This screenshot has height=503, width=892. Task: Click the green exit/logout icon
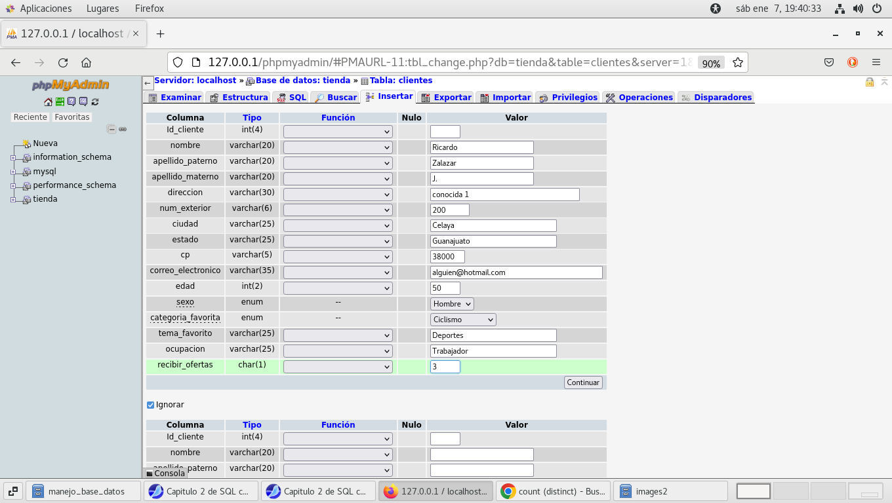click(60, 102)
